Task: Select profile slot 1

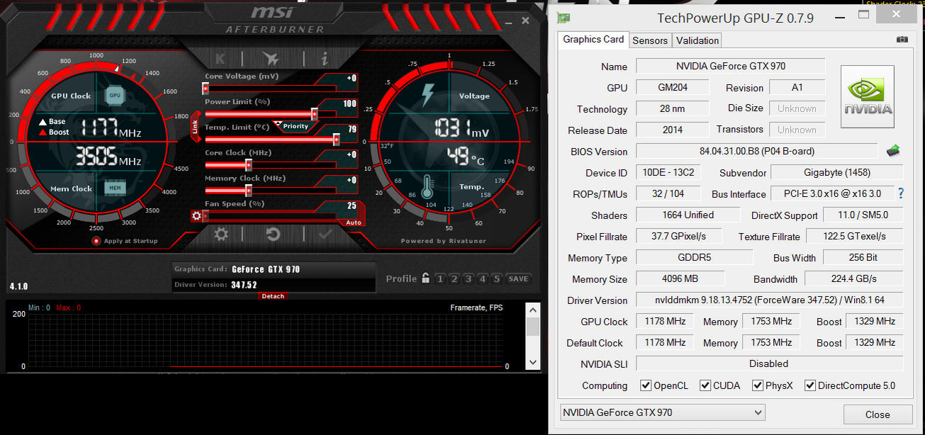Action: (x=440, y=278)
